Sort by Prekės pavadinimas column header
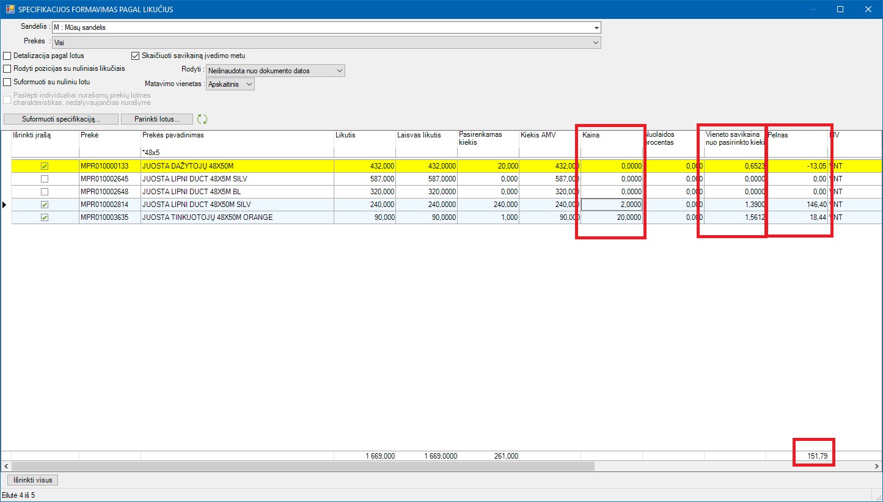 (x=173, y=135)
